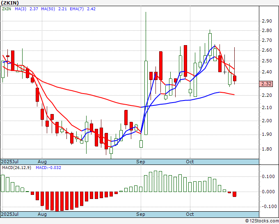The image size is (279, 224).
Task: Click the 0.100 MACD axis label
Action: click(268, 176)
